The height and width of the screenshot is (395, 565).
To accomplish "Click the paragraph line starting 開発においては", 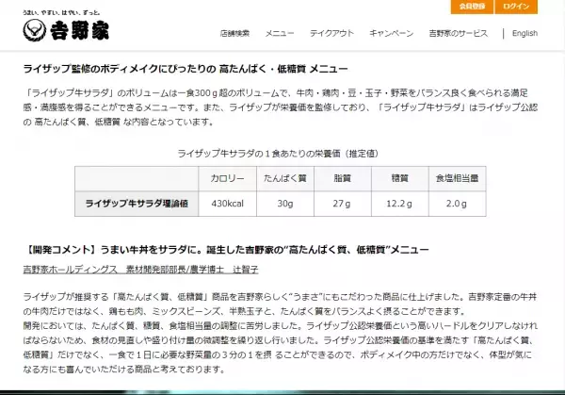I will pos(280,326).
